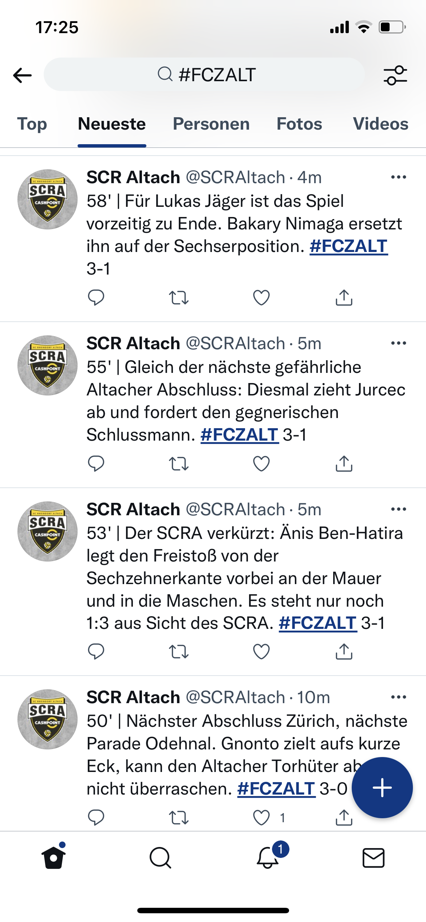This screenshot has height=922, width=426.
Task: Open the Fotos tab
Action: point(299,124)
